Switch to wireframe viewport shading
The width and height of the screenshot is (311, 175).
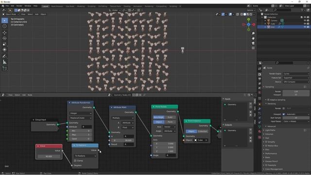[242, 14]
